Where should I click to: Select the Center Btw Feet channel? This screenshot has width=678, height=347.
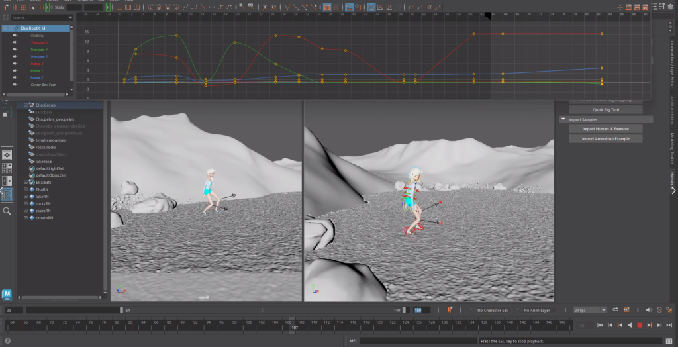(x=43, y=85)
